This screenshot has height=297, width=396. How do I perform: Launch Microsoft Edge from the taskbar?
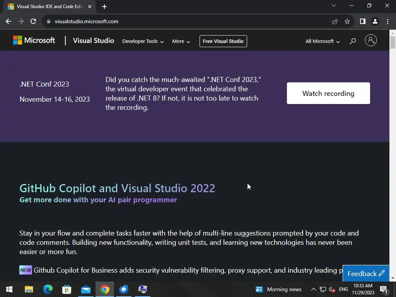[x=48, y=289]
